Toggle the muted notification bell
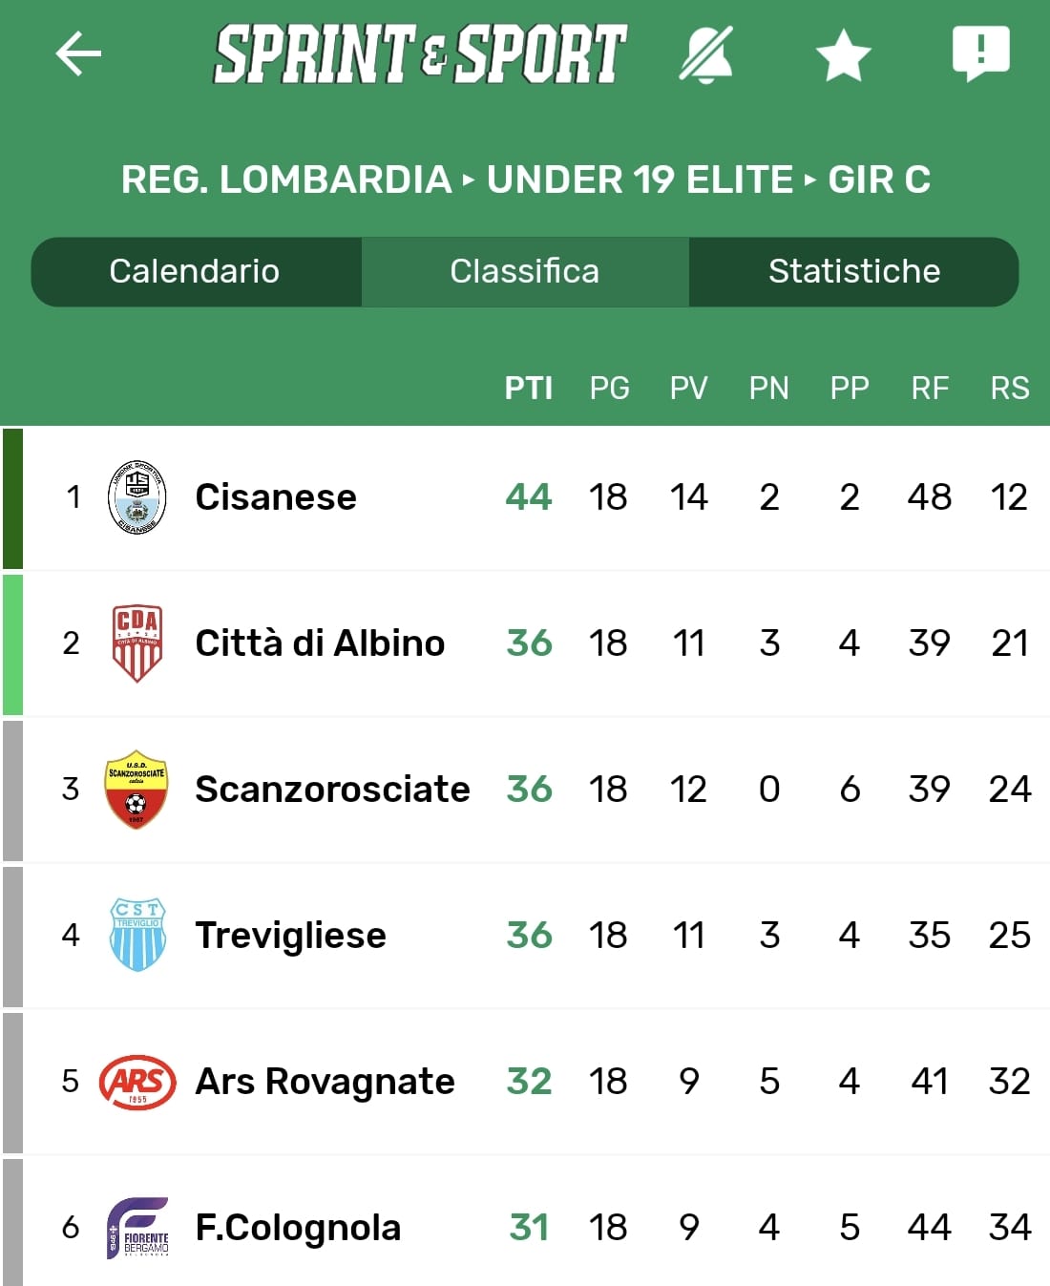This screenshot has width=1050, height=1286. pyautogui.click(x=706, y=53)
